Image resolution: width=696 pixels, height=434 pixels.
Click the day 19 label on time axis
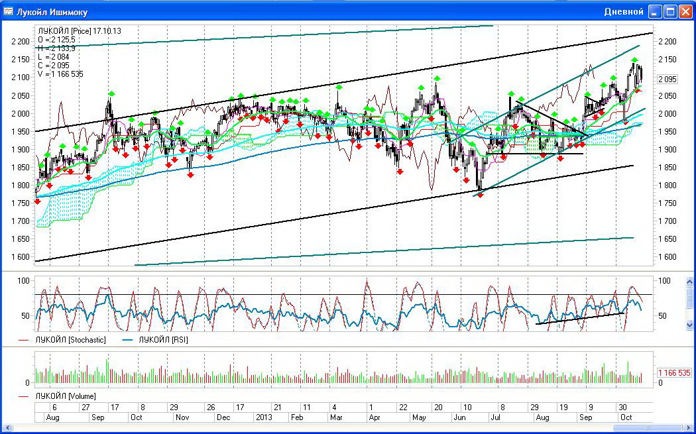(563, 407)
